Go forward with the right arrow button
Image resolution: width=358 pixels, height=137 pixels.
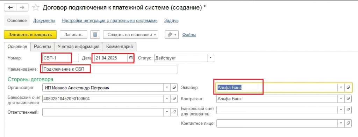coord(22,8)
